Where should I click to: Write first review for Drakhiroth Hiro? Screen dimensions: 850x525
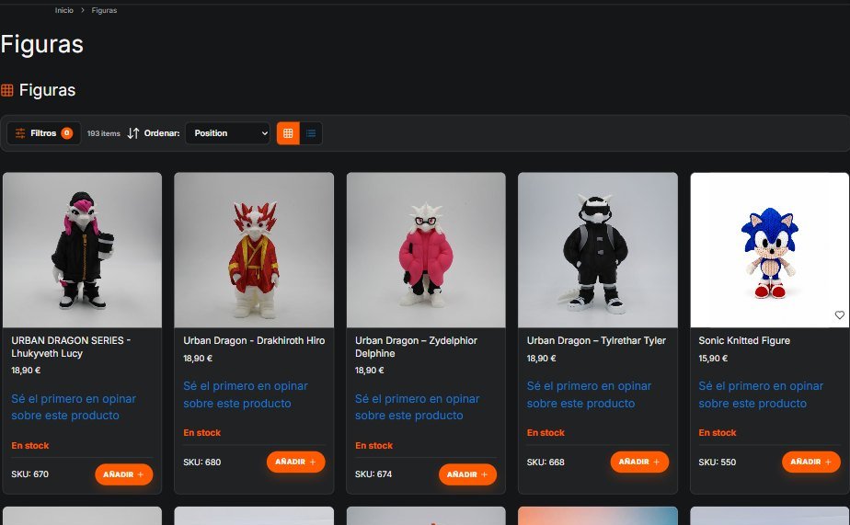pyautogui.click(x=246, y=394)
